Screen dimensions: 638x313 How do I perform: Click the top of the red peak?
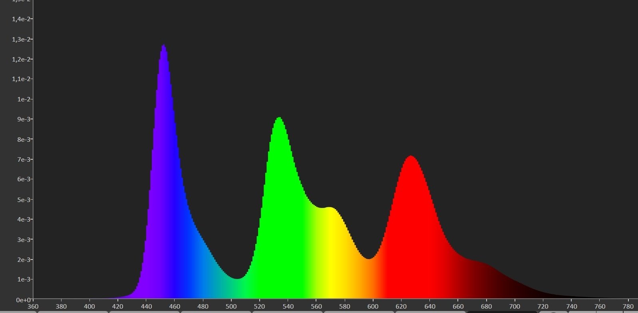tap(410, 157)
